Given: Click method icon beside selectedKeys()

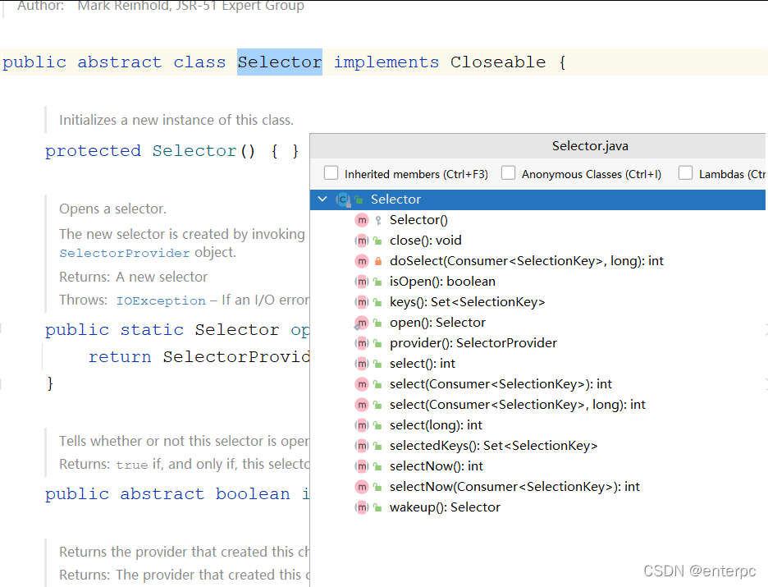Looking at the screenshot, I should (362, 446).
